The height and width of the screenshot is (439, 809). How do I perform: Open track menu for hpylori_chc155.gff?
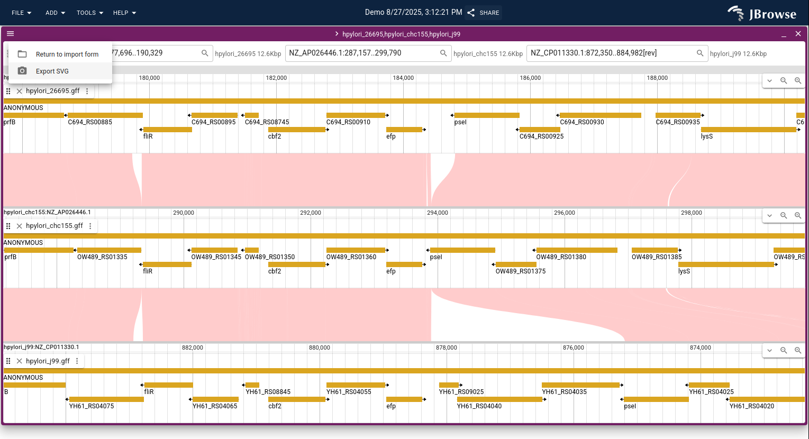click(90, 226)
